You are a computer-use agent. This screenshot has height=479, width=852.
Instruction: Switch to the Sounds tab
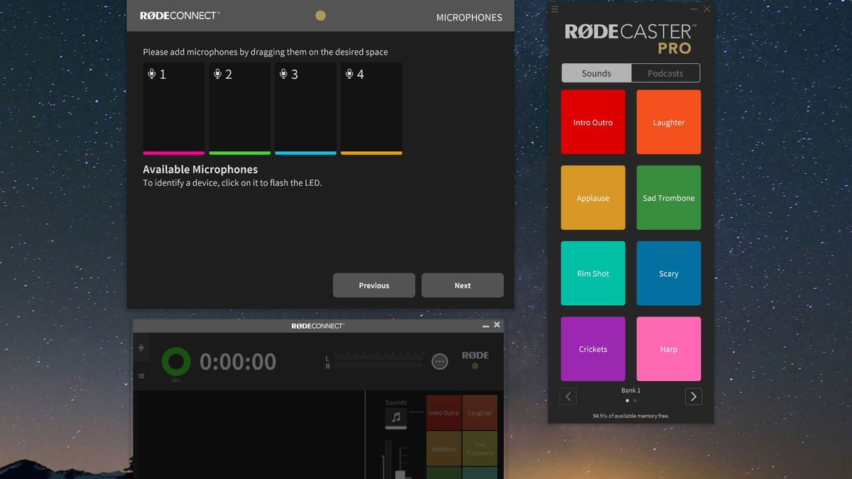pyautogui.click(x=596, y=73)
